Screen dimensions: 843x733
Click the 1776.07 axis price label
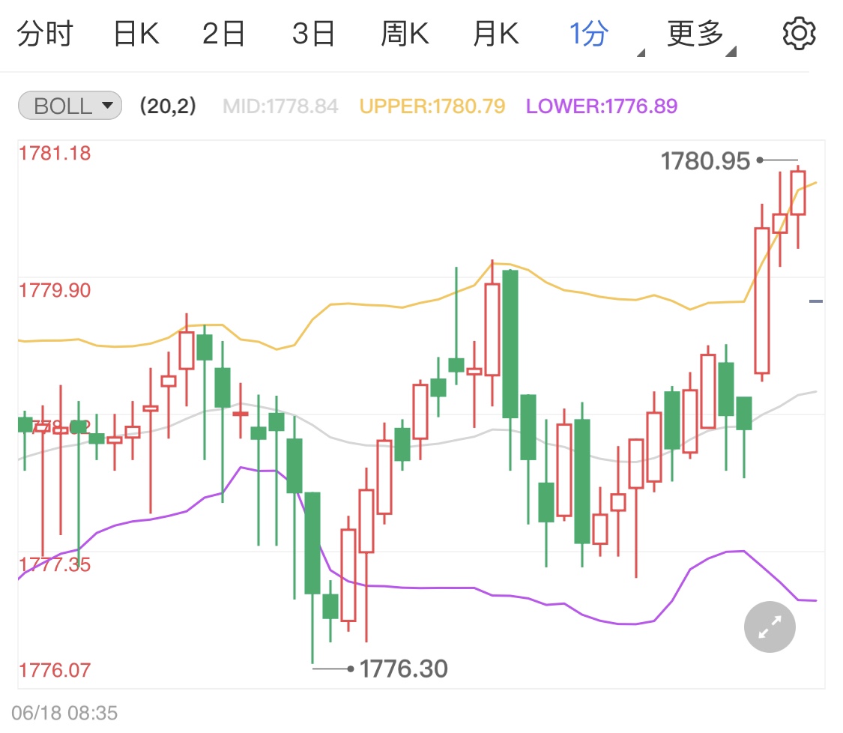coord(55,670)
